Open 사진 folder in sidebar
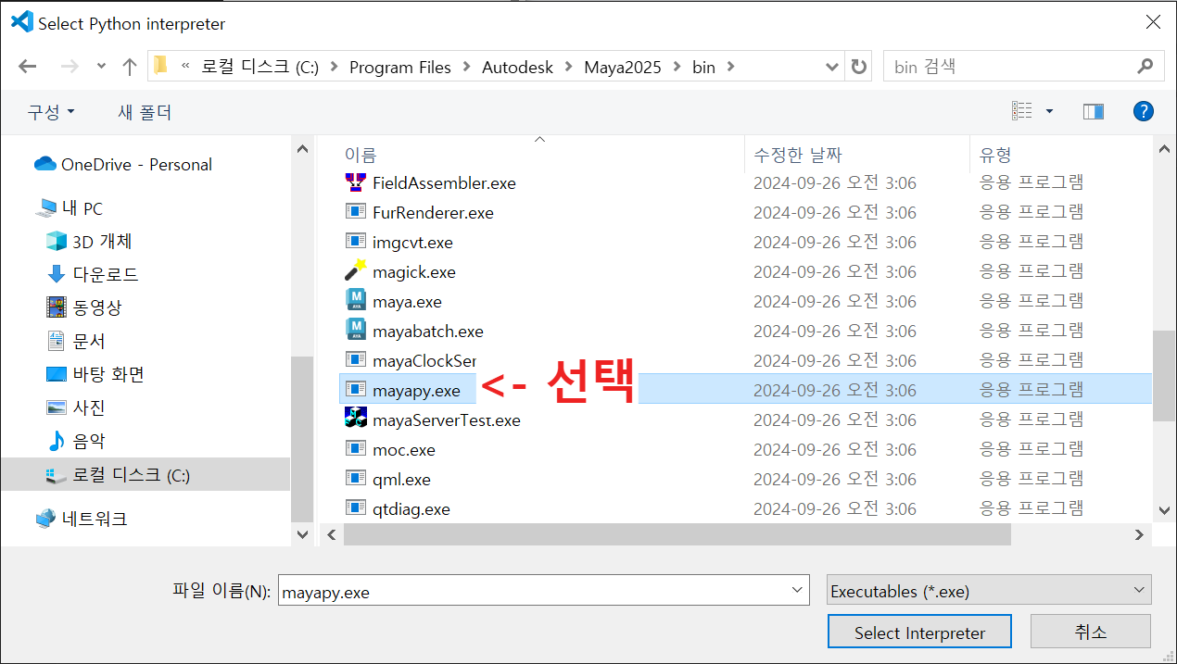The image size is (1177, 664). click(x=88, y=407)
